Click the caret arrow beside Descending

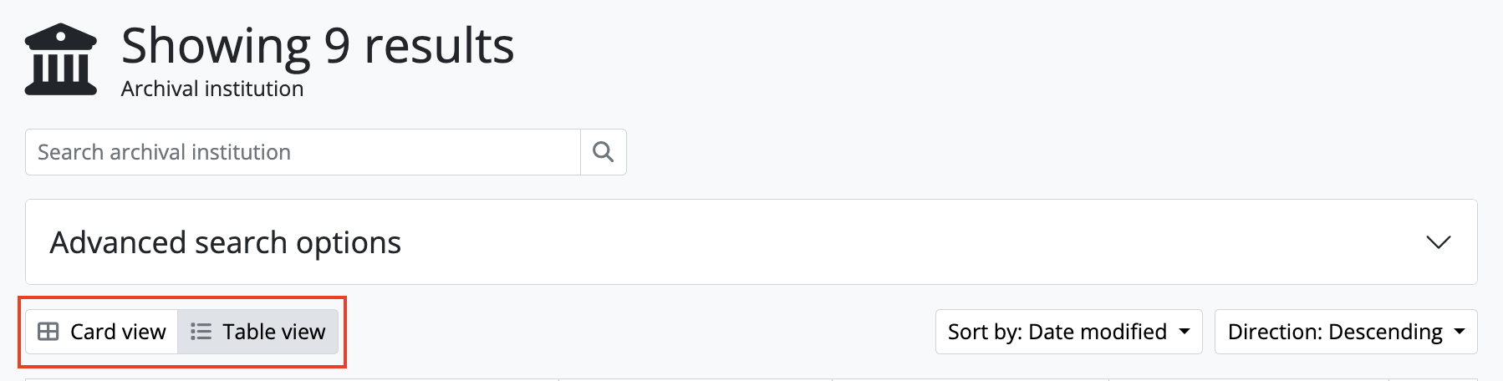pos(1460,332)
